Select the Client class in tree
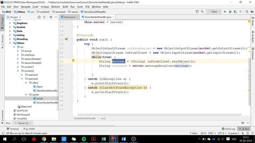The width and height of the screenshot is (255, 143). (38, 87)
